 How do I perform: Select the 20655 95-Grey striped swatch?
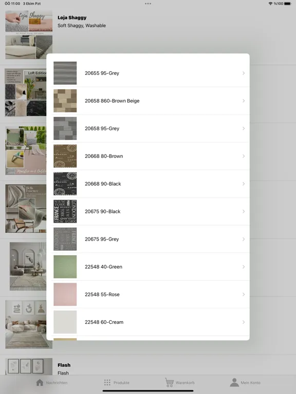click(65, 73)
